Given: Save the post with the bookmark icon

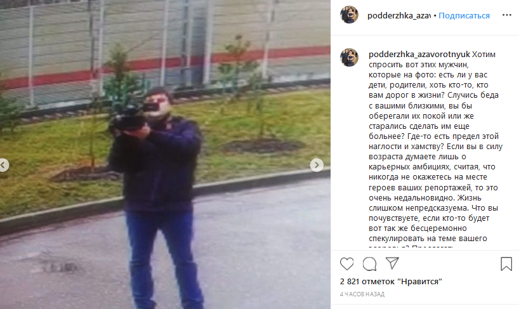Looking at the screenshot, I should click(506, 264).
